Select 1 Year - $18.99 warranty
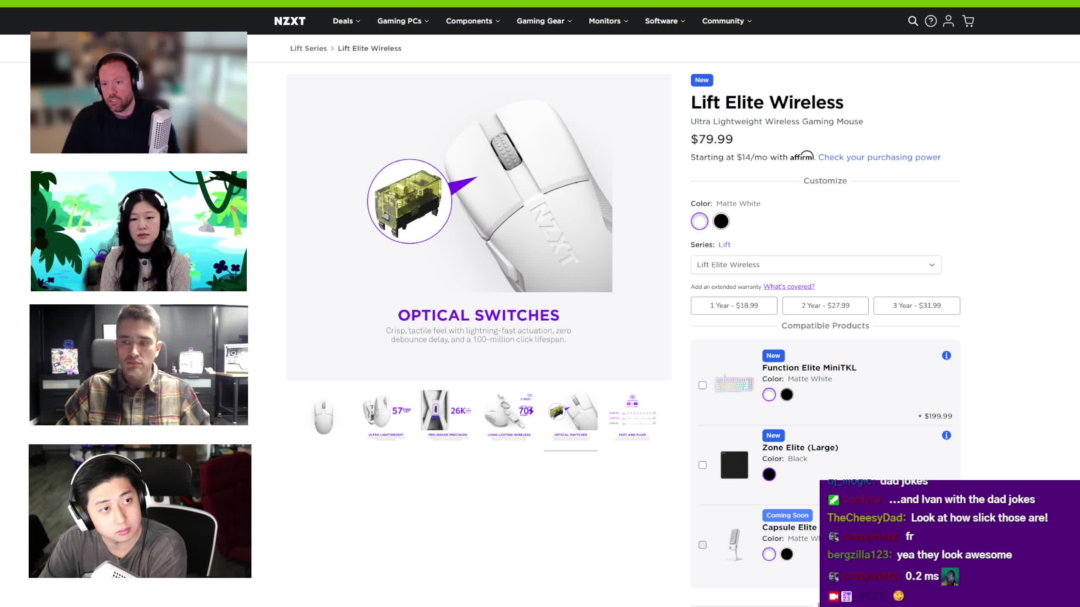The width and height of the screenshot is (1080, 607). pos(734,306)
